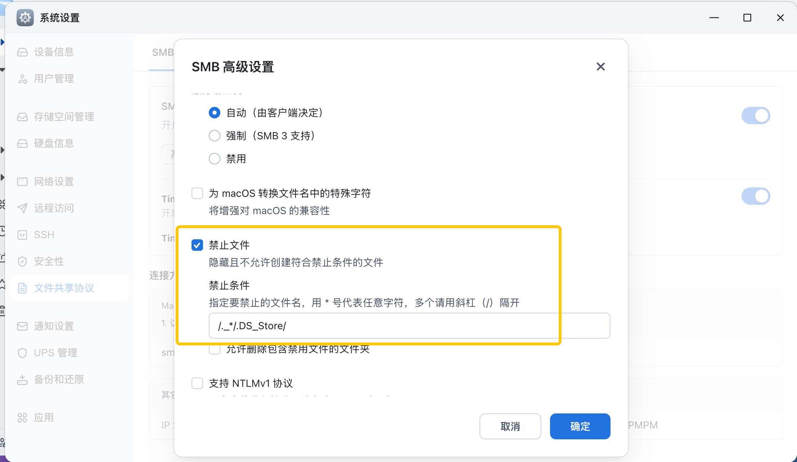
Task: Click the 远程访问 paper plane icon
Action: (x=22, y=208)
